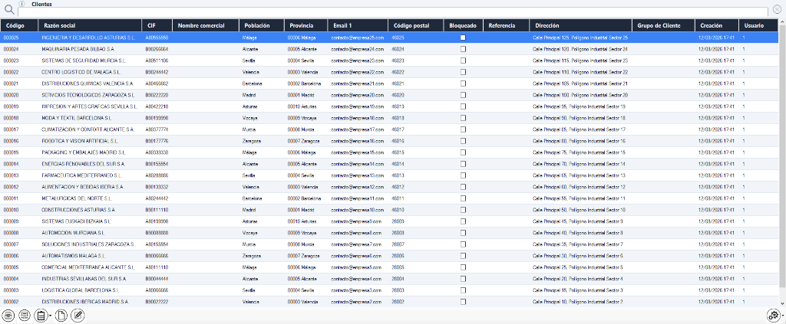Select row CONSTRUCCIONES ASTURIAS S.A.
Image resolution: width=786 pixels, height=324 pixels.
tap(389, 210)
